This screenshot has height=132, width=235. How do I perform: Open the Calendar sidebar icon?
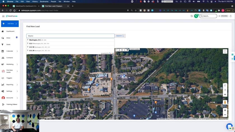pos(3,51)
